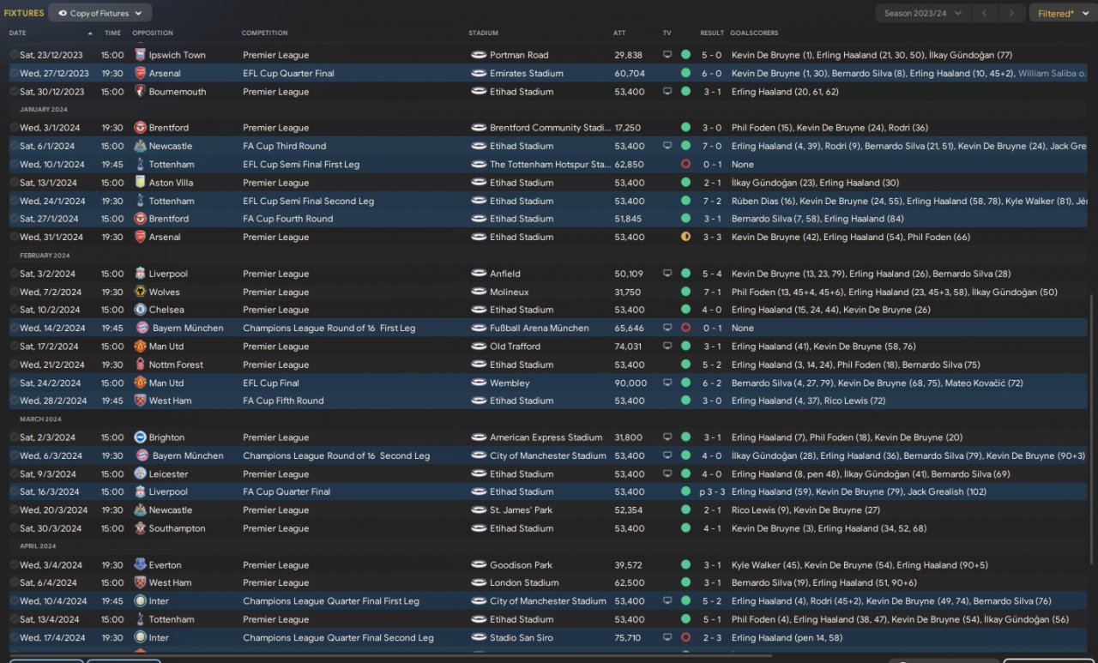Image resolution: width=1098 pixels, height=663 pixels.
Task: Click the Nottm Forest club badge
Action: (140, 365)
